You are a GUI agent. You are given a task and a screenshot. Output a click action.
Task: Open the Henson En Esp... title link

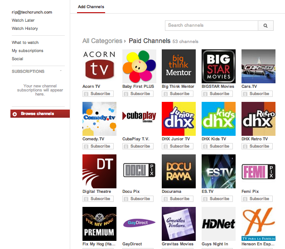pos(258,244)
